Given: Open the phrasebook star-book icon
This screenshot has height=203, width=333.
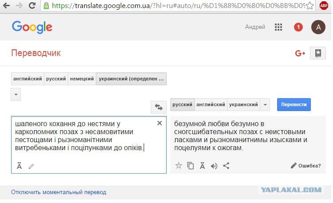Looking at the screenshot, I should pos(318,53).
